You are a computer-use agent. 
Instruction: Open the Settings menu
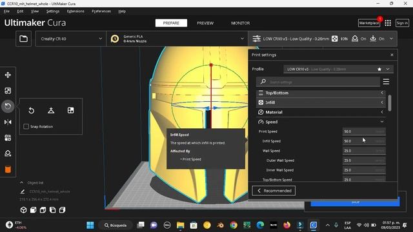pos(53,12)
